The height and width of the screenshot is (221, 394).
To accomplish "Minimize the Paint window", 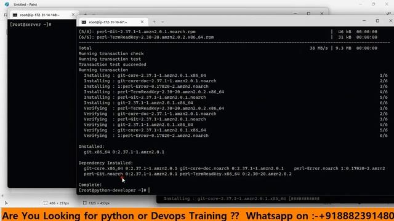I will tap(361, 4).
